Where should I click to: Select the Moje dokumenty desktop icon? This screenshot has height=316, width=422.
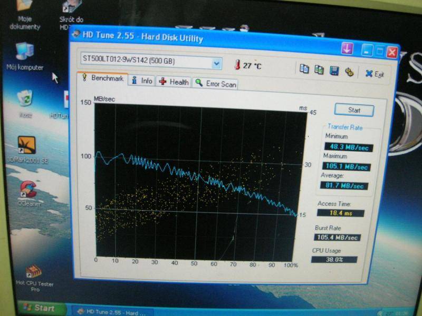(x=25, y=15)
